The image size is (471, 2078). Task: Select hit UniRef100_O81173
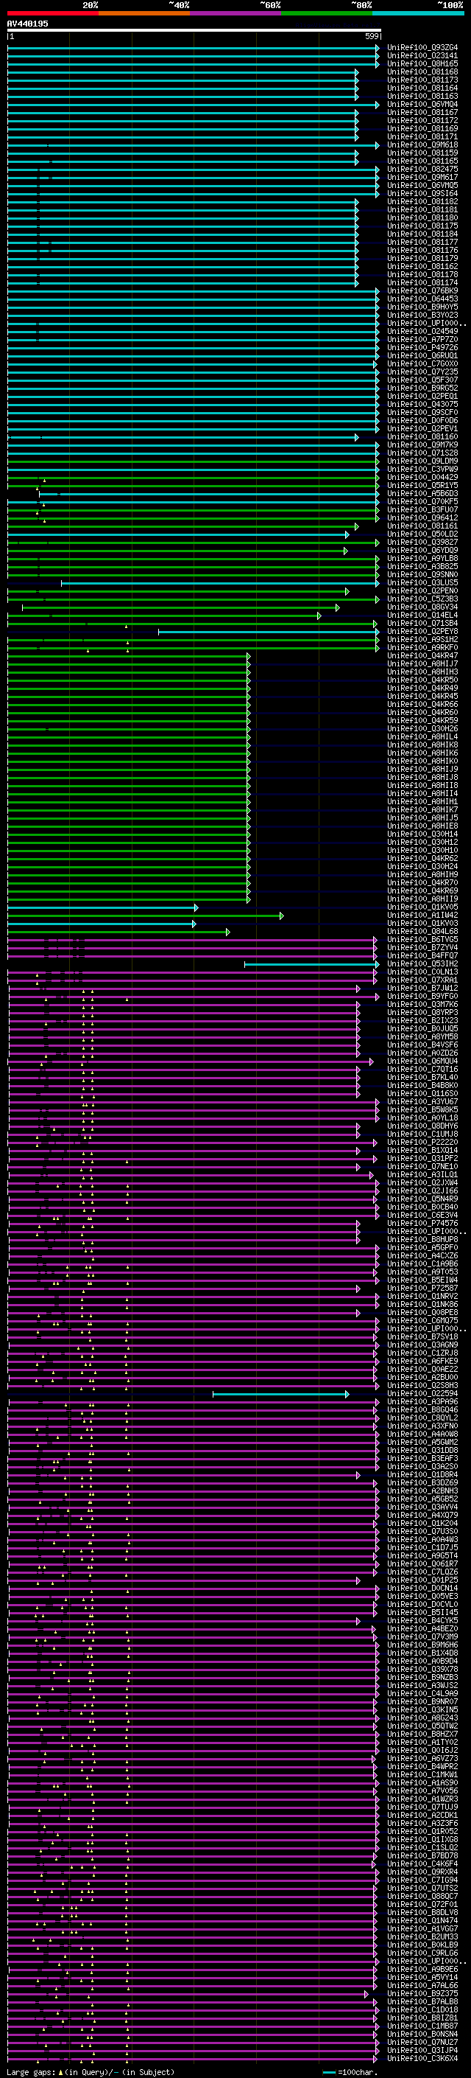point(422,80)
